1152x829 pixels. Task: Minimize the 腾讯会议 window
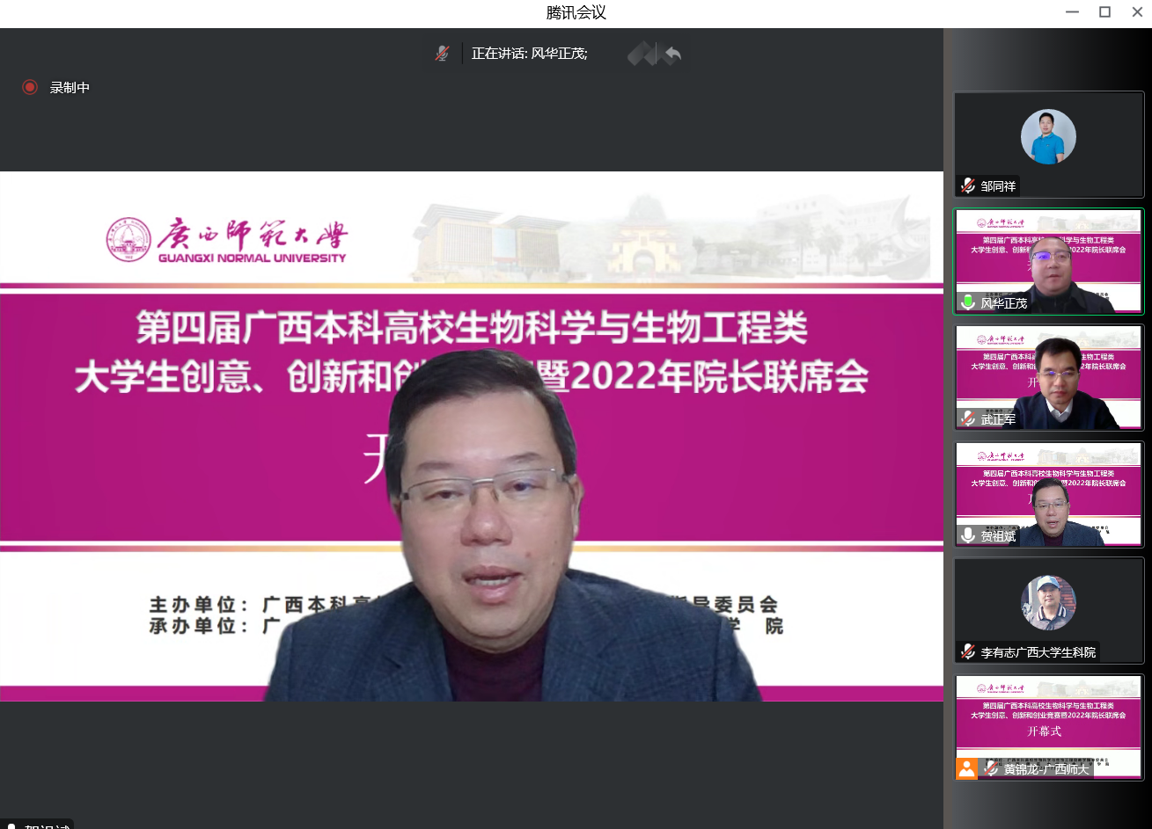tap(1072, 12)
